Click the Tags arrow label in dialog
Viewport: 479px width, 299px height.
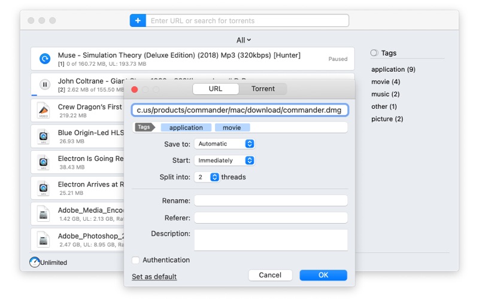coord(145,127)
